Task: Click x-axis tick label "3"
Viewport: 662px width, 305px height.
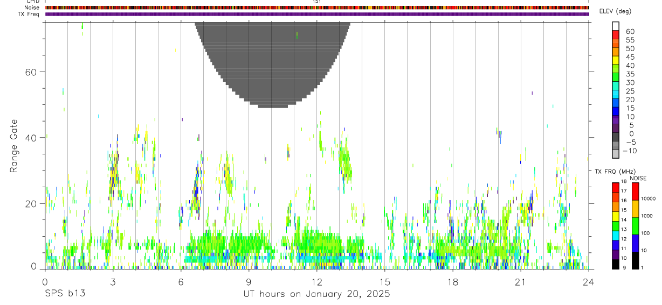Action: coord(113,282)
